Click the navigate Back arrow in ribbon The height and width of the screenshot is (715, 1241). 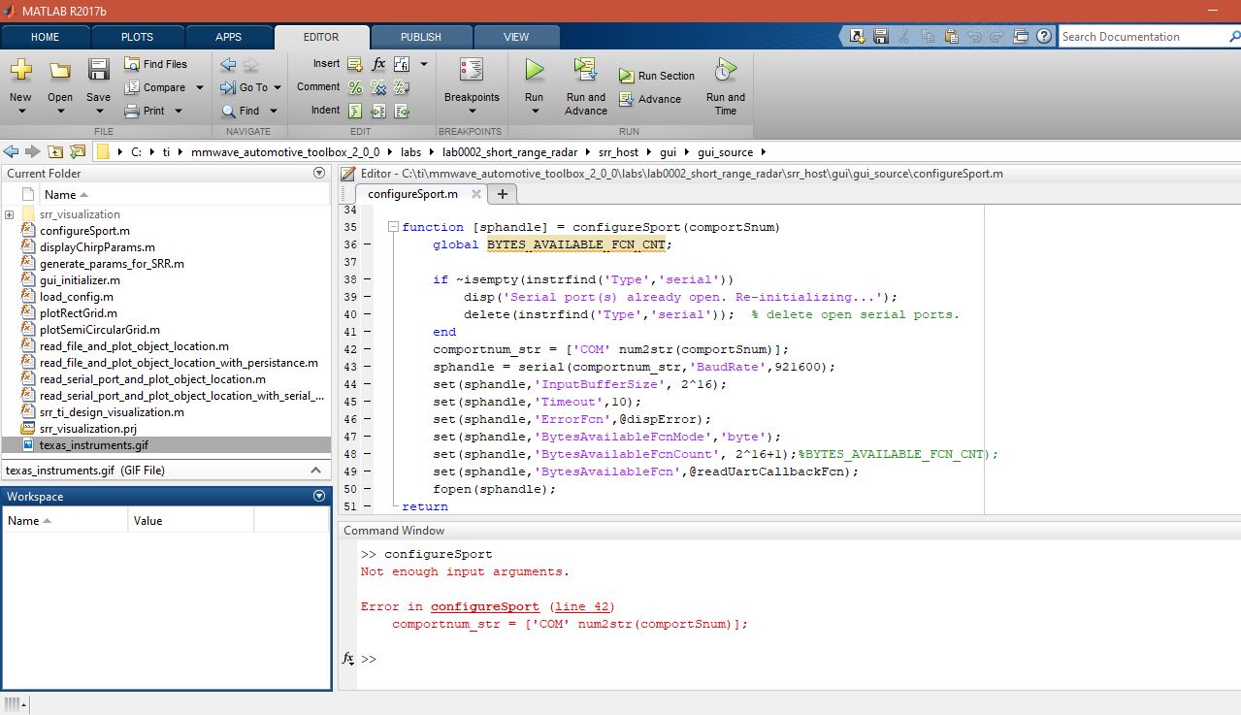point(228,64)
